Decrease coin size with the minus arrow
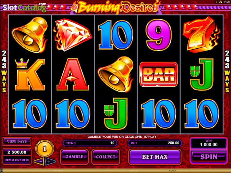This screenshot has height=173, width=231. coord(39,161)
